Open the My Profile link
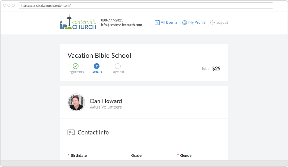Image resolution: width=288 pixels, height=167 pixels. click(197, 22)
